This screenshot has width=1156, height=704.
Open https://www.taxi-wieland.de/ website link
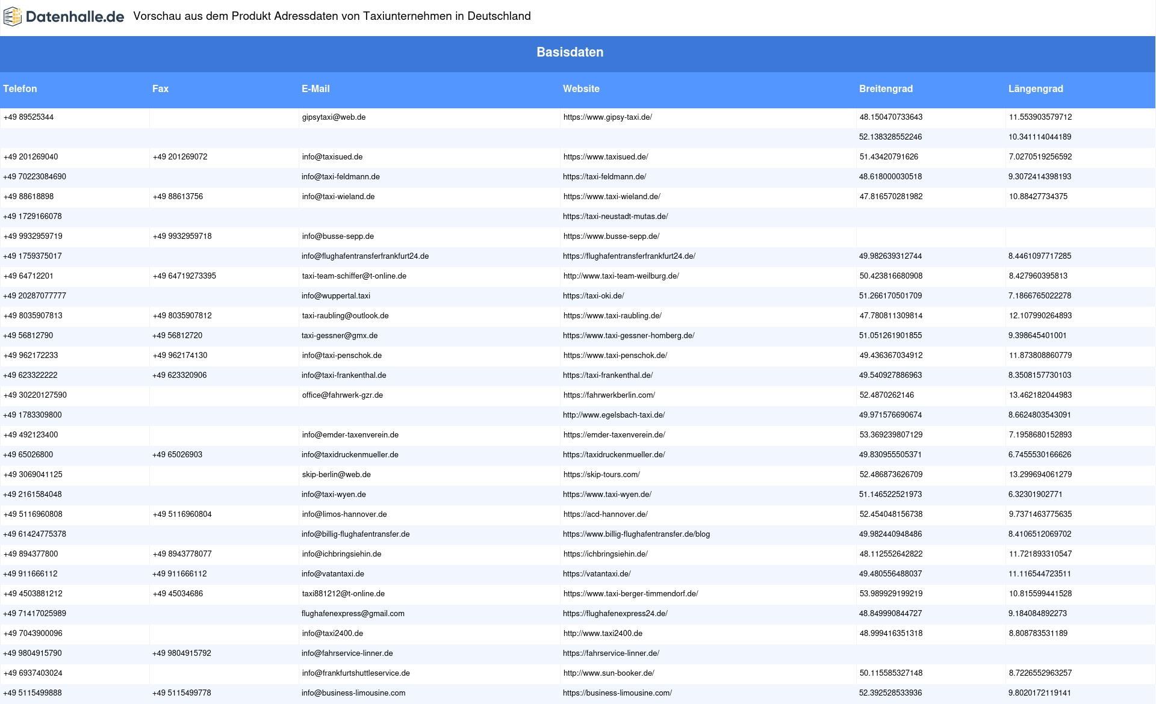coord(612,197)
